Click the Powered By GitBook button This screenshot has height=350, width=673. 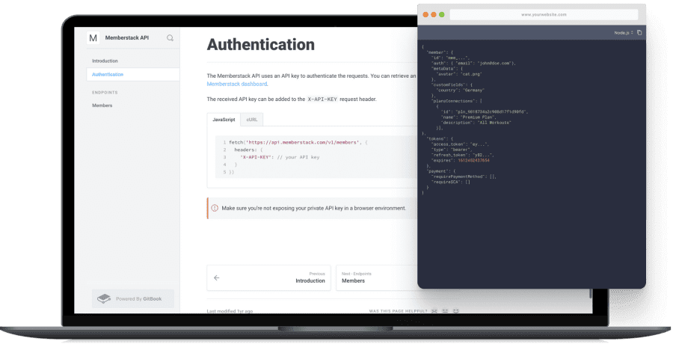click(133, 298)
